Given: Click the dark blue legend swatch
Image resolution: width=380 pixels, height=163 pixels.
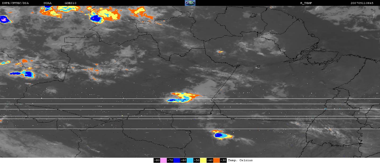Looking at the screenshot, I should pos(177,160).
